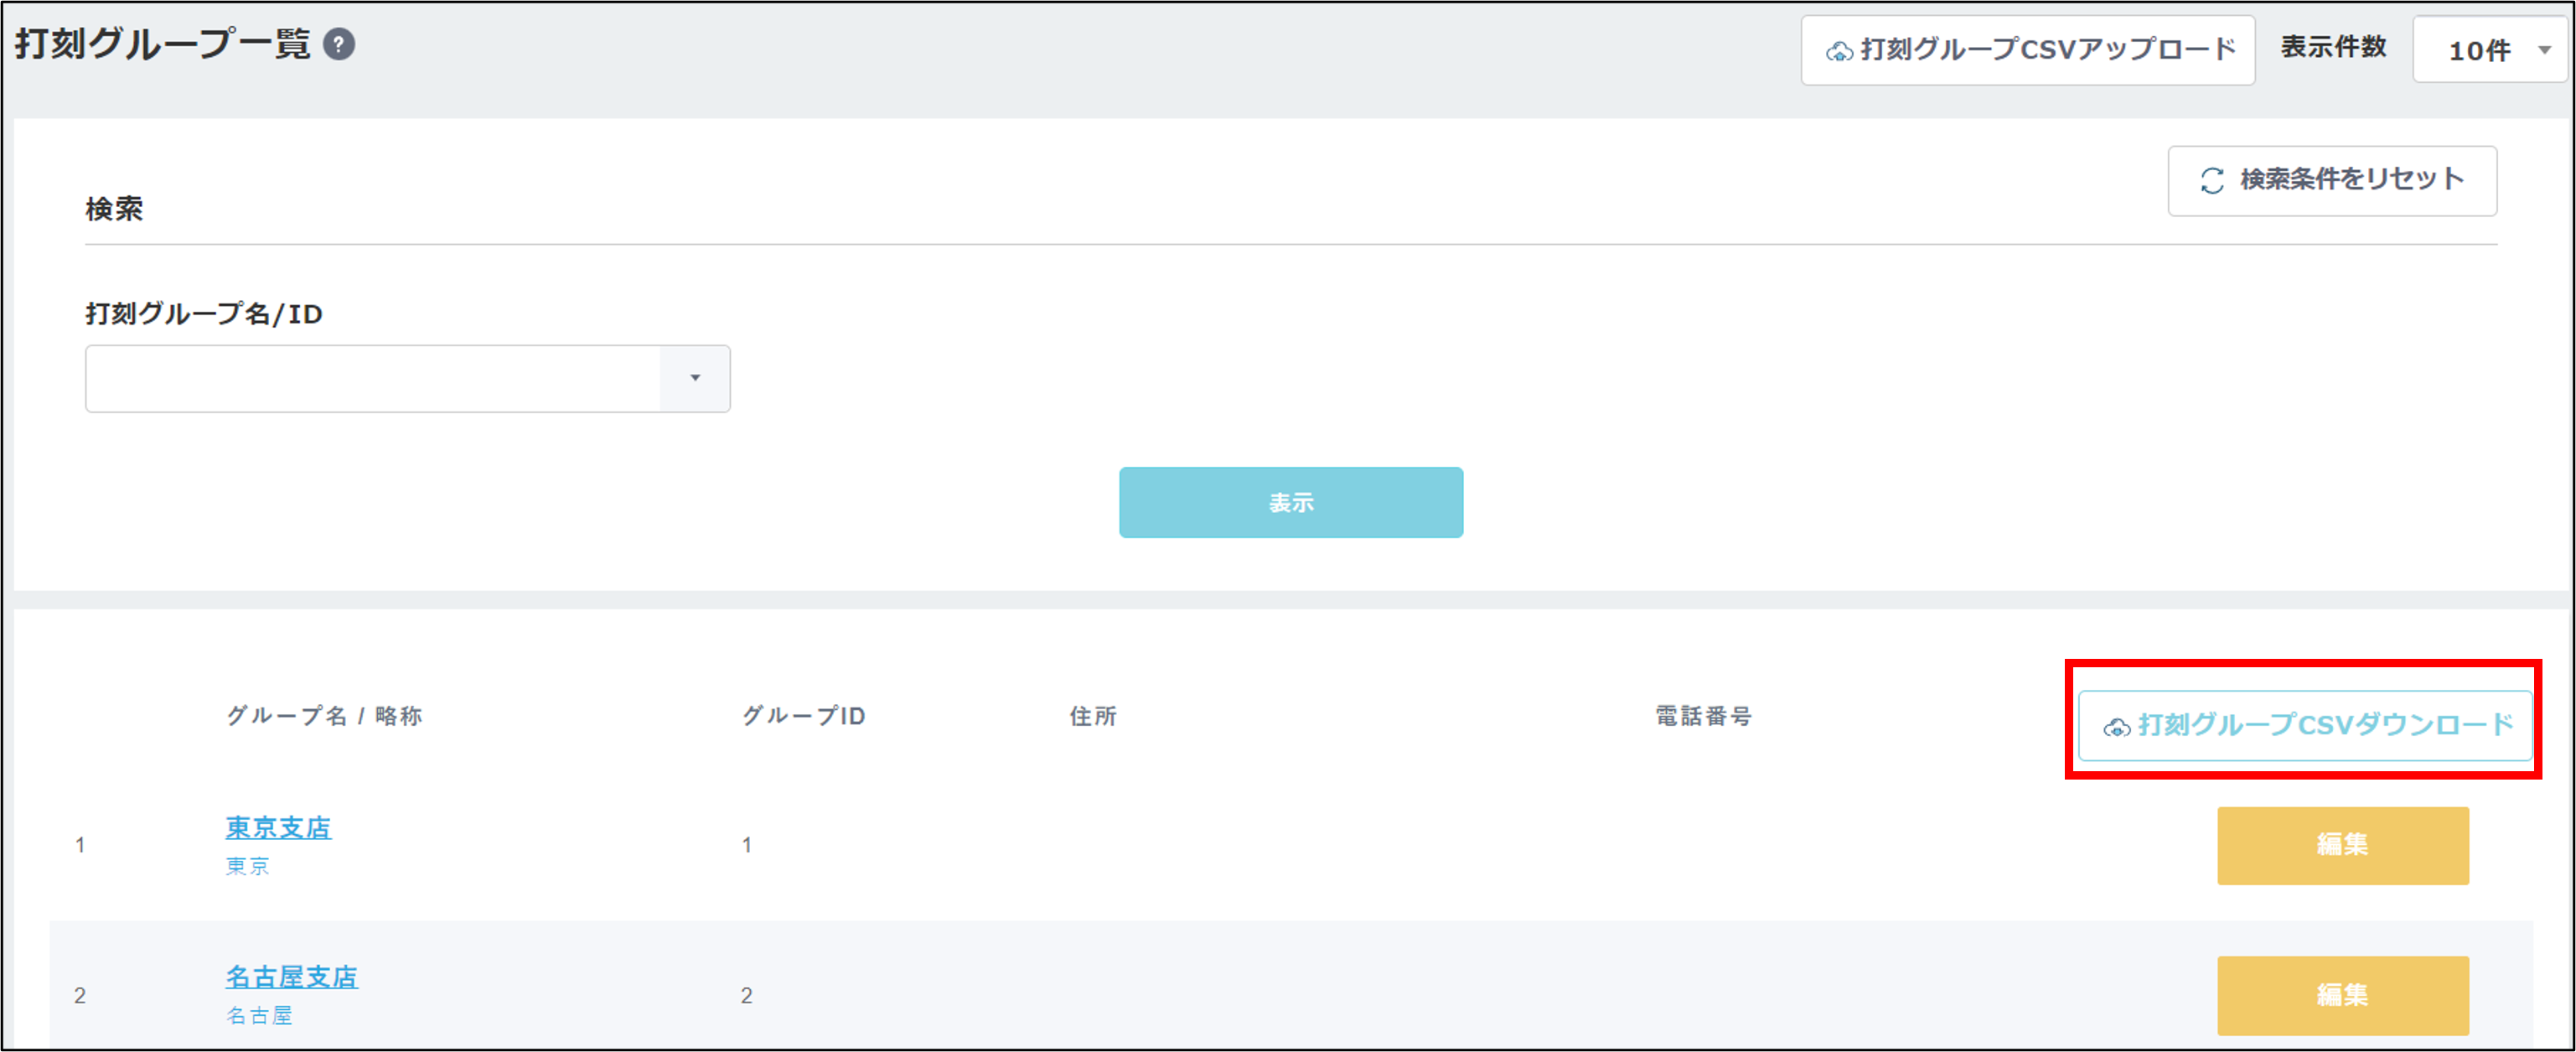Click the help question mark icon
The width and height of the screenshot is (2576, 1052).
point(339,45)
